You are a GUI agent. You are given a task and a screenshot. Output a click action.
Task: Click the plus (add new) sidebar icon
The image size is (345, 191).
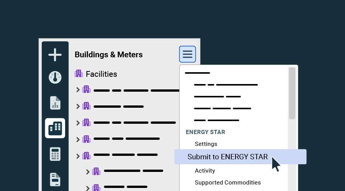pos(55,55)
